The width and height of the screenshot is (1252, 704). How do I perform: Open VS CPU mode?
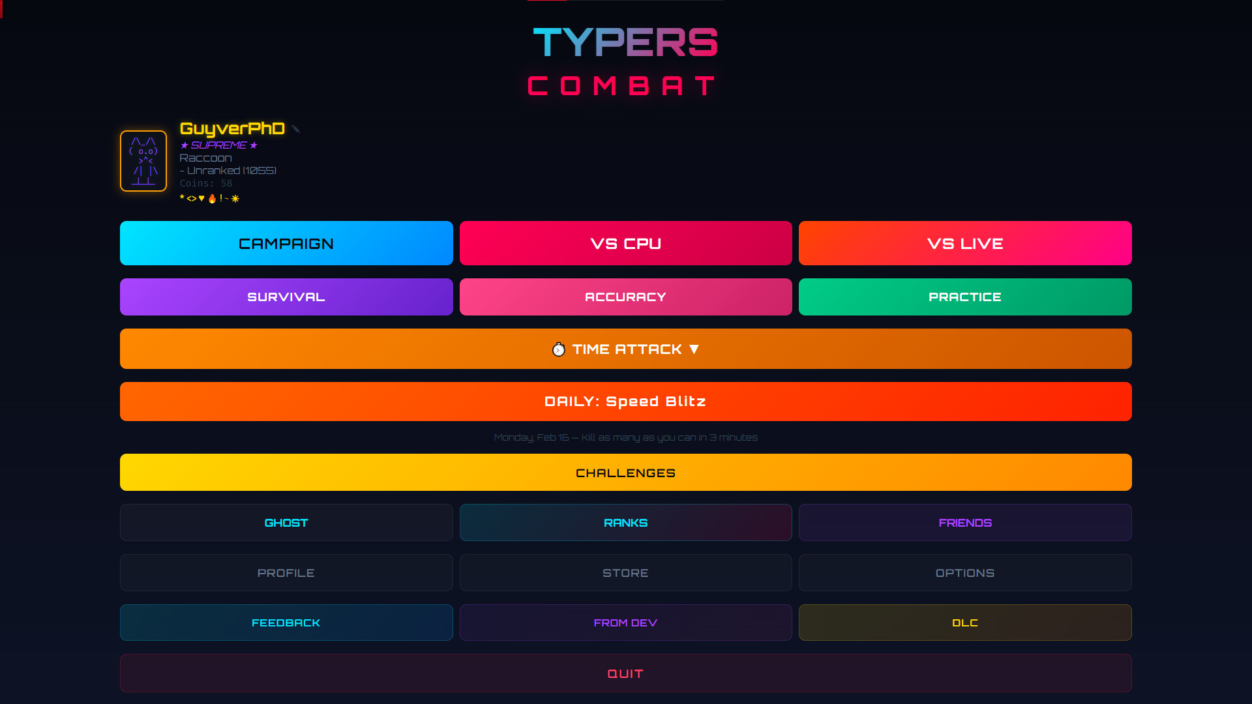pyautogui.click(x=625, y=243)
